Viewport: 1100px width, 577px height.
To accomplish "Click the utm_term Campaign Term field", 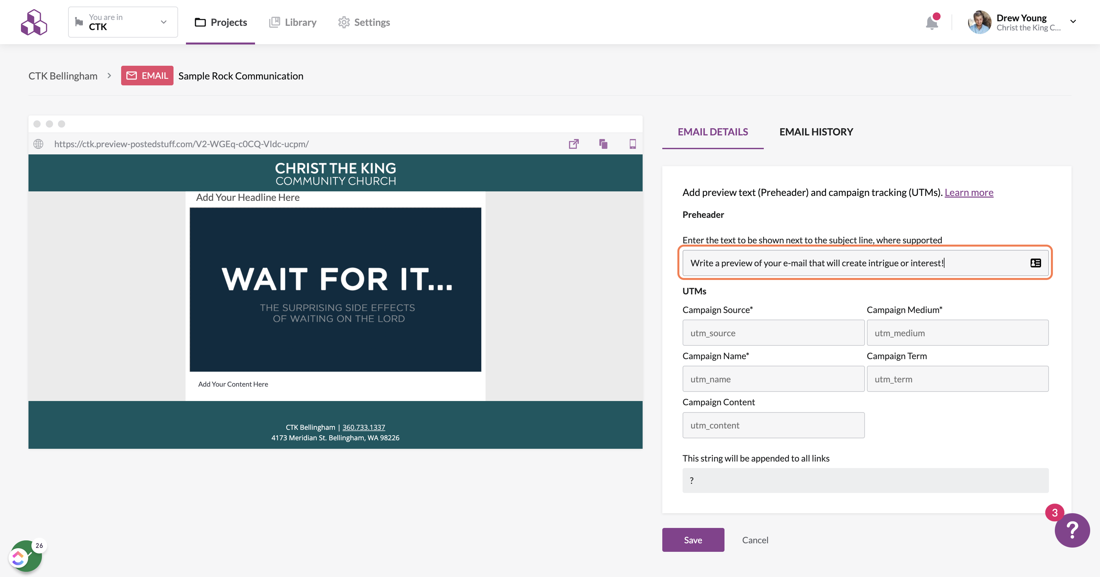I will point(957,378).
